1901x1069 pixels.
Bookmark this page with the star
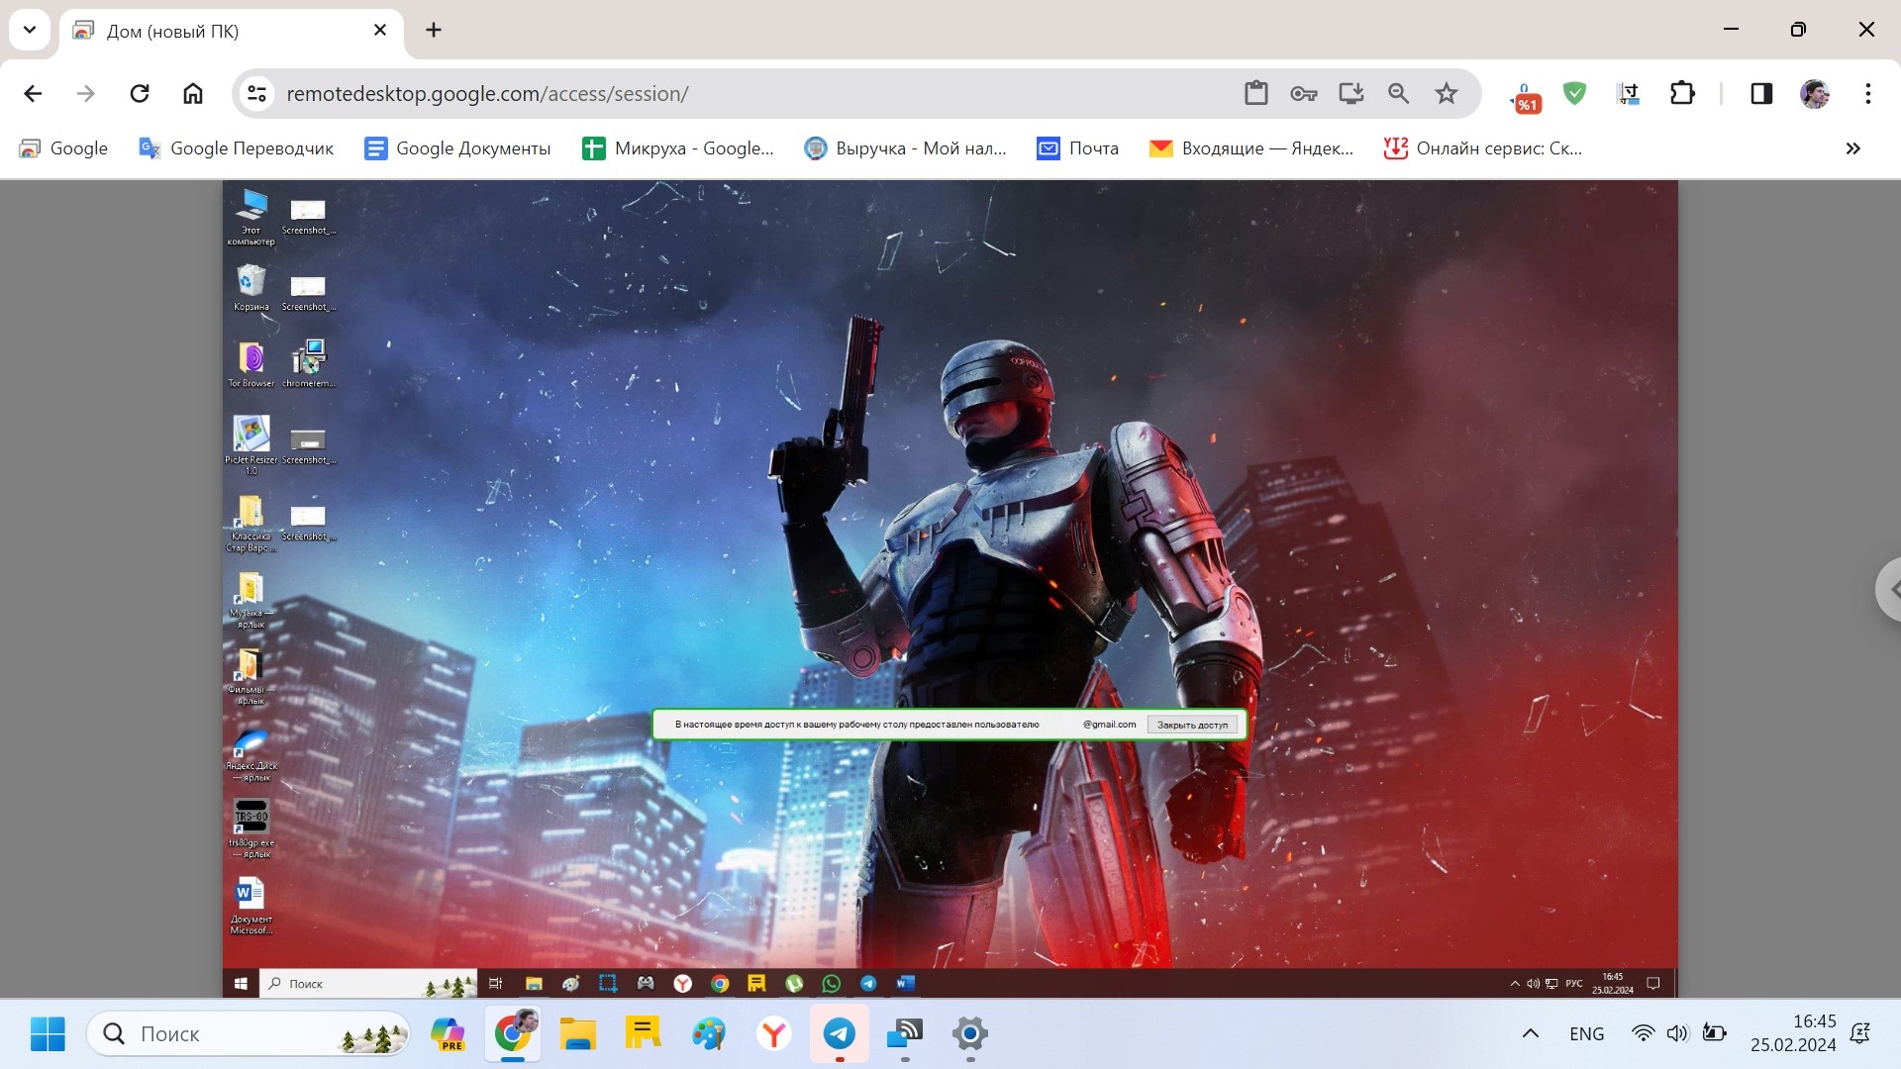click(x=1446, y=93)
